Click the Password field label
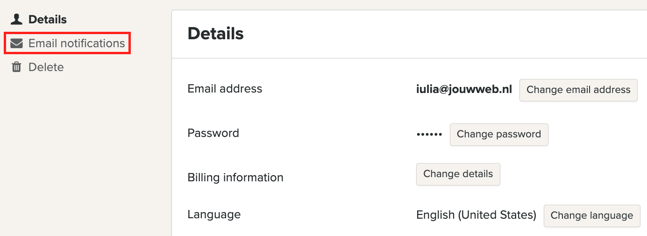Screen dimensions: 647x236 pos(213,133)
